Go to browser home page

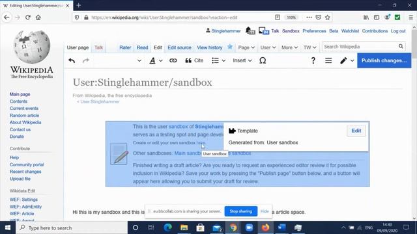(38, 18)
